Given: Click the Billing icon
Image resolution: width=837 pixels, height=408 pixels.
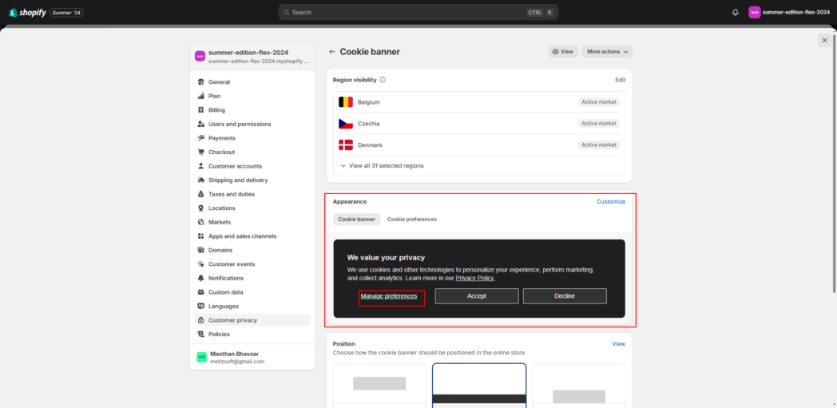Looking at the screenshot, I should click(200, 110).
